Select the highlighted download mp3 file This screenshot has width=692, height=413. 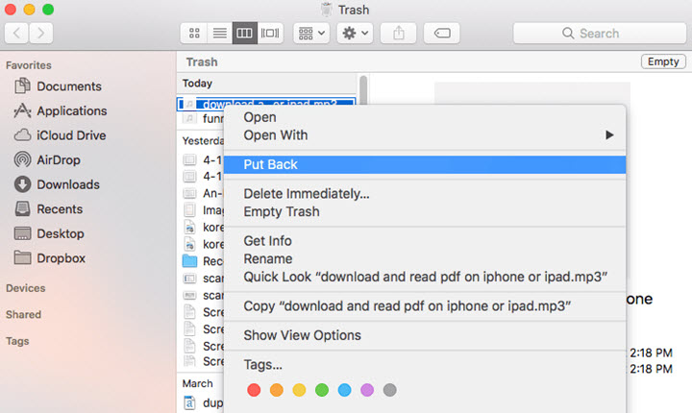tap(266, 104)
